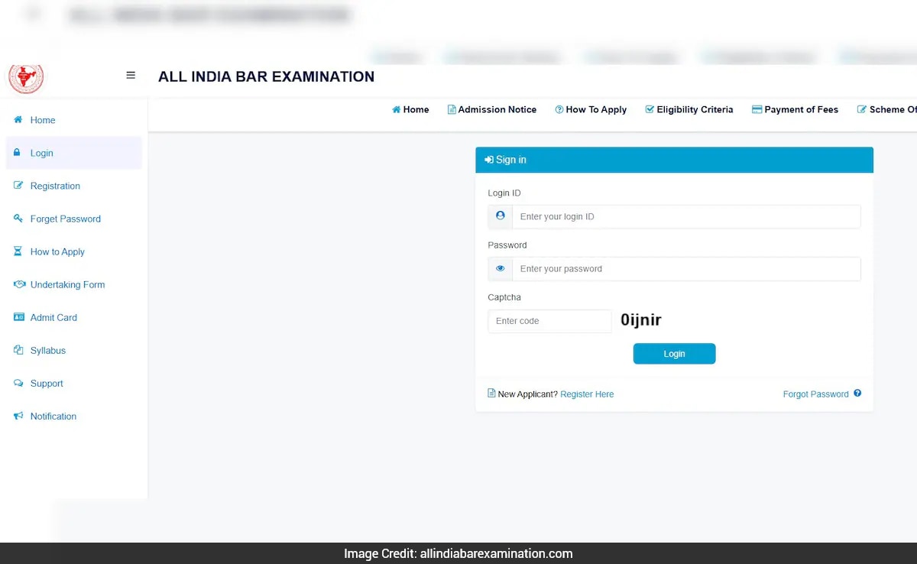The width and height of the screenshot is (917, 564).
Task: Open Admission Notice in top navigation
Action: point(492,109)
